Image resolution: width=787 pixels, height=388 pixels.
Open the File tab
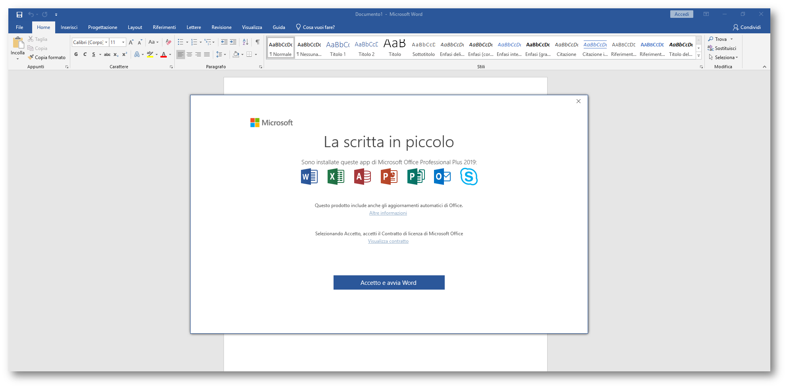tap(19, 27)
